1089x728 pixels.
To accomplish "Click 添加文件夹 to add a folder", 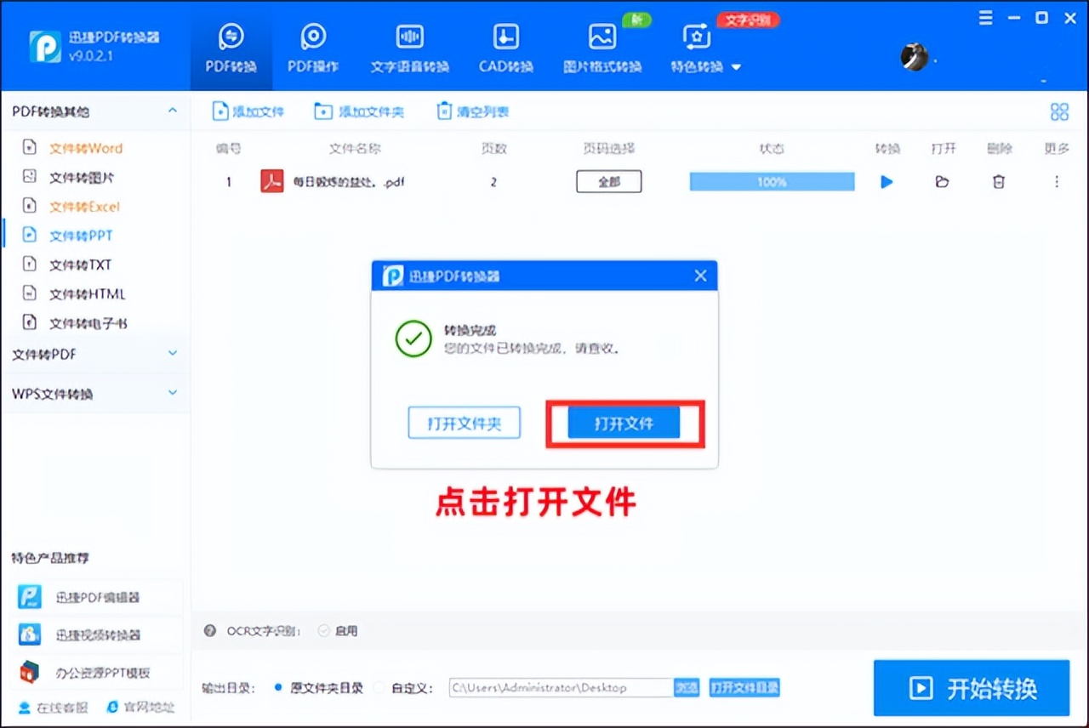I will [358, 111].
